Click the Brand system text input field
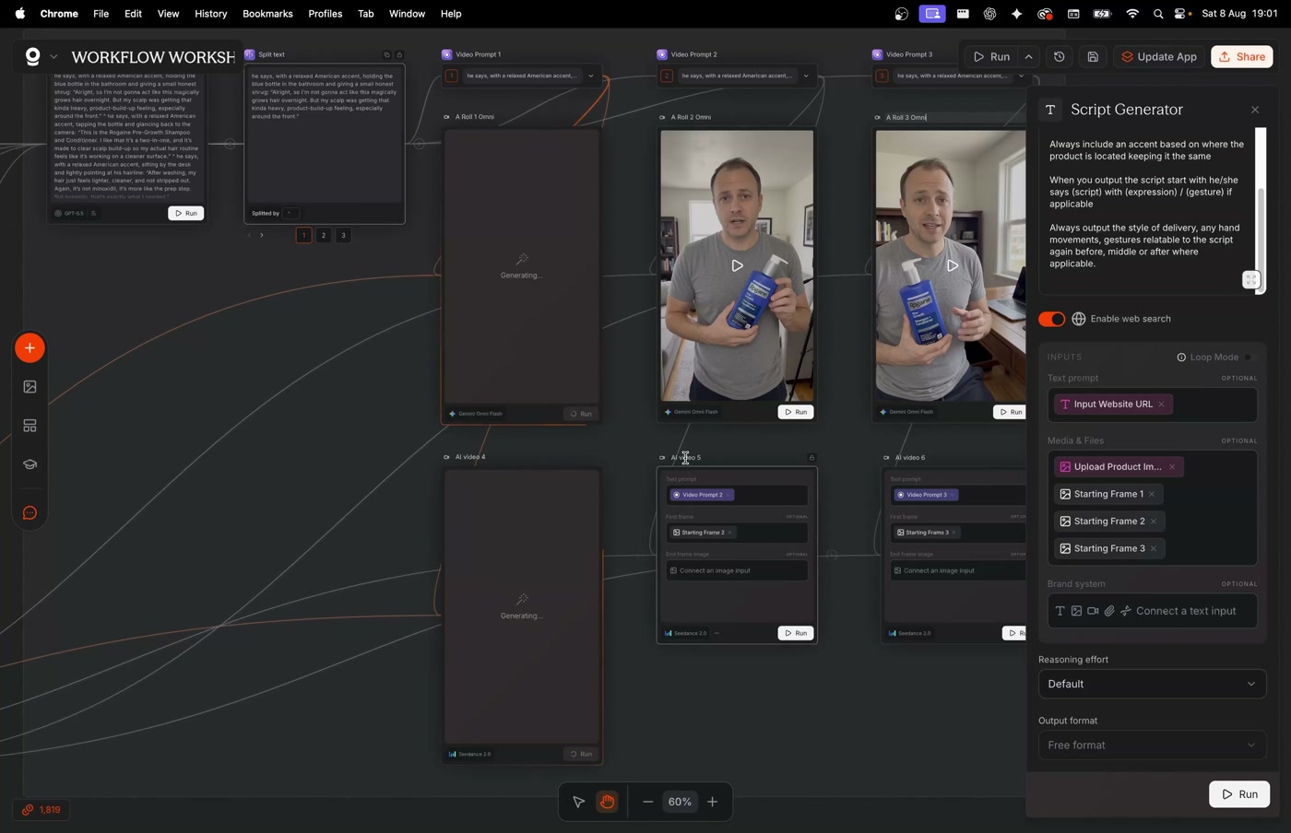 coord(1152,611)
